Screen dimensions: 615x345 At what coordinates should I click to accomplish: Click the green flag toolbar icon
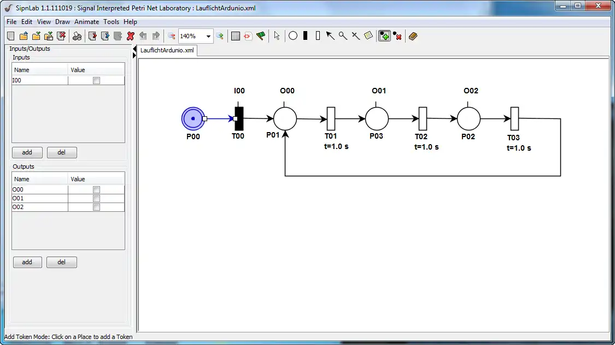point(260,36)
